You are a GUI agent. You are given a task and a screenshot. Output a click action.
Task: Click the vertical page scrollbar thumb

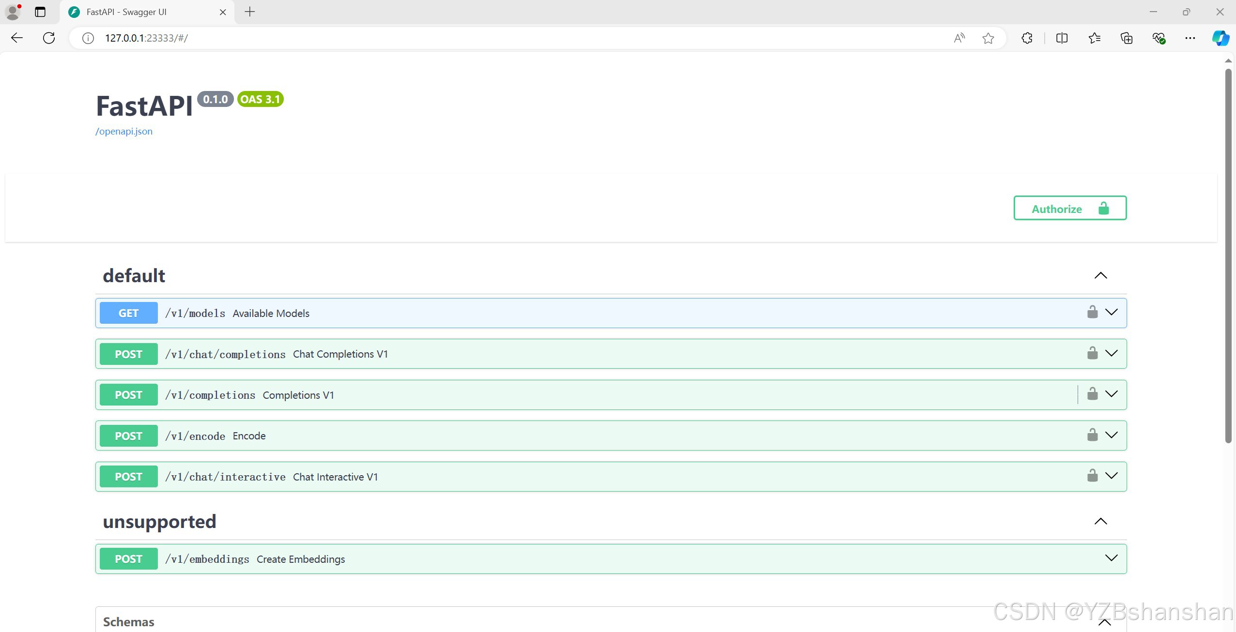tap(1228, 256)
